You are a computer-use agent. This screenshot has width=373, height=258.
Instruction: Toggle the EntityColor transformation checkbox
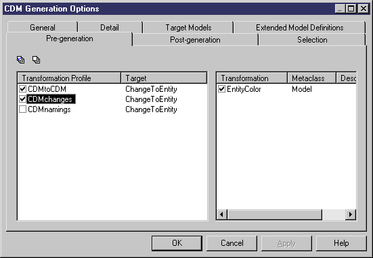point(222,89)
